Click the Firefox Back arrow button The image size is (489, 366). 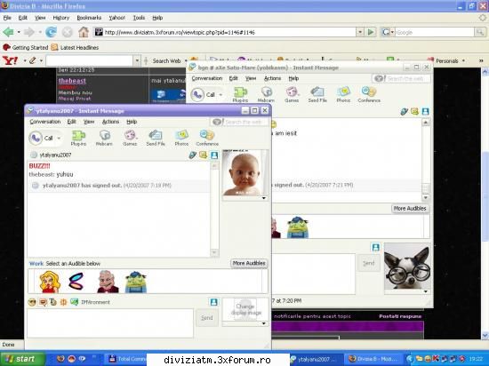click(8, 32)
